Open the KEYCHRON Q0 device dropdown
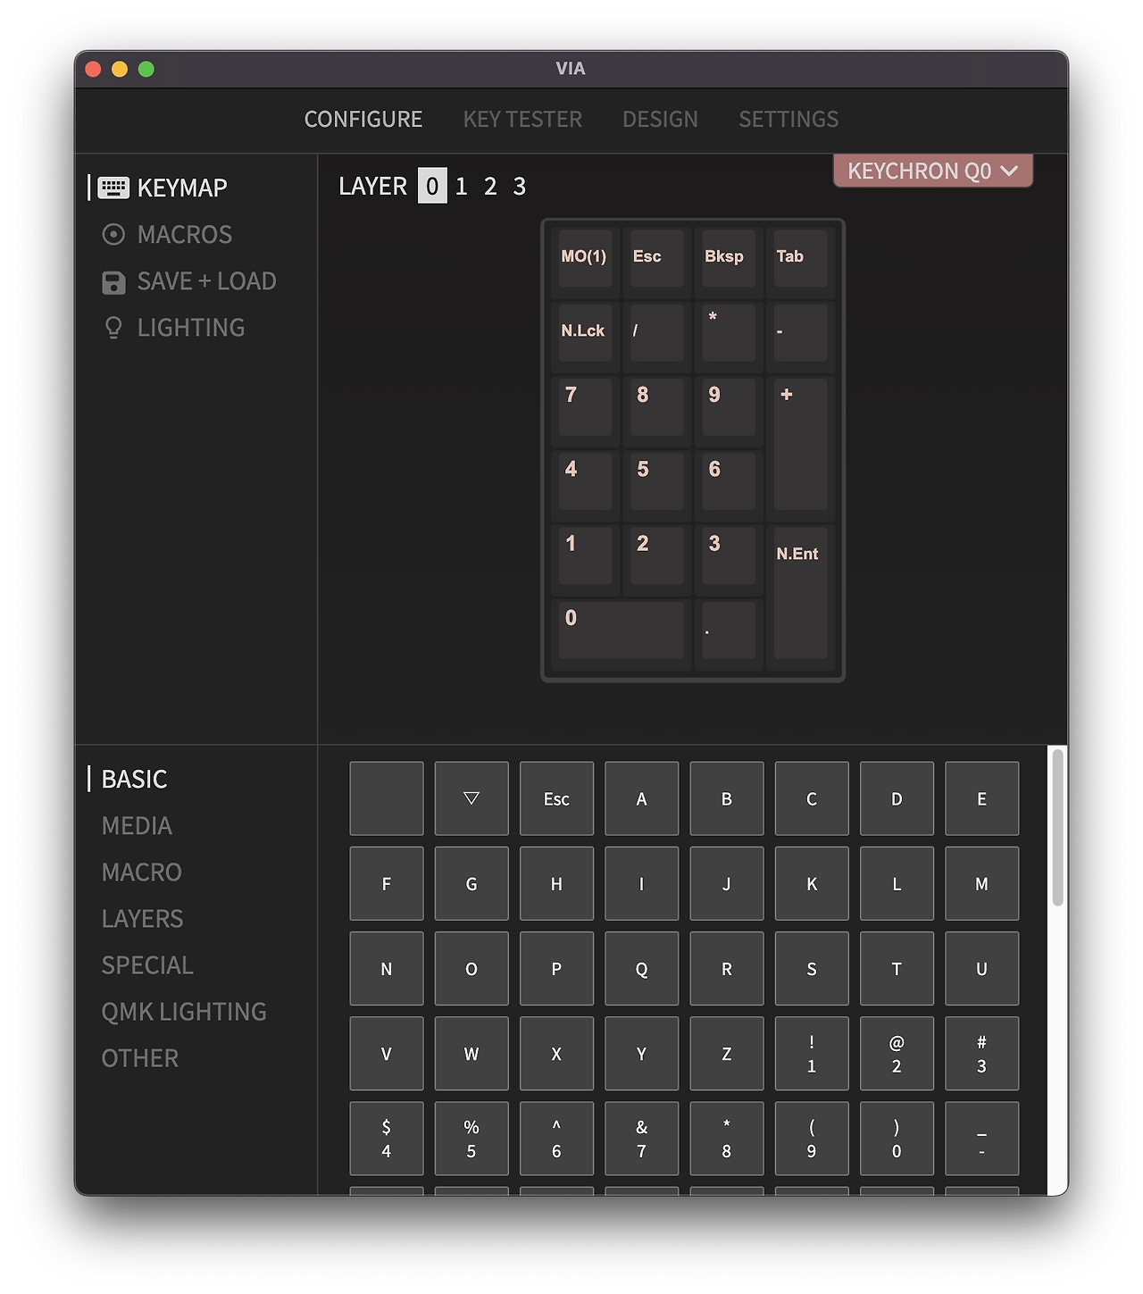This screenshot has height=1294, width=1143. point(931,171)
